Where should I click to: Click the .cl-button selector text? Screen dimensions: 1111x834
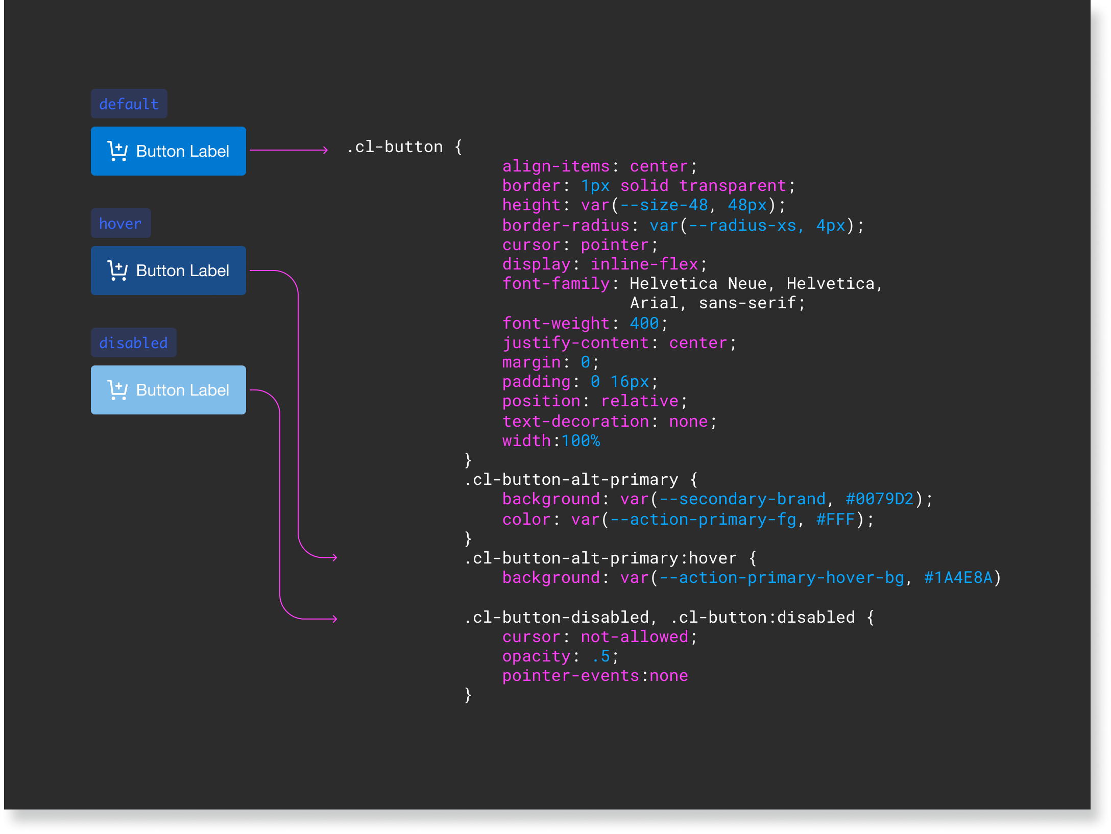[395, 147]
